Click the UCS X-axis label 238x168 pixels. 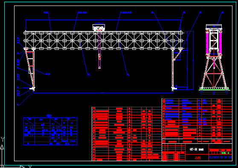[30, 167]
